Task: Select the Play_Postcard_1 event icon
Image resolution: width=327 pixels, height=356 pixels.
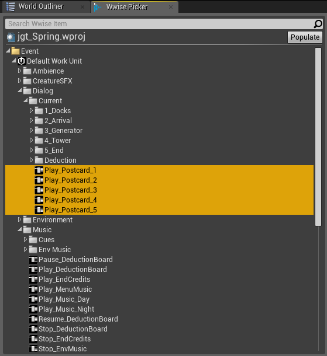Action: coord(39,170)
